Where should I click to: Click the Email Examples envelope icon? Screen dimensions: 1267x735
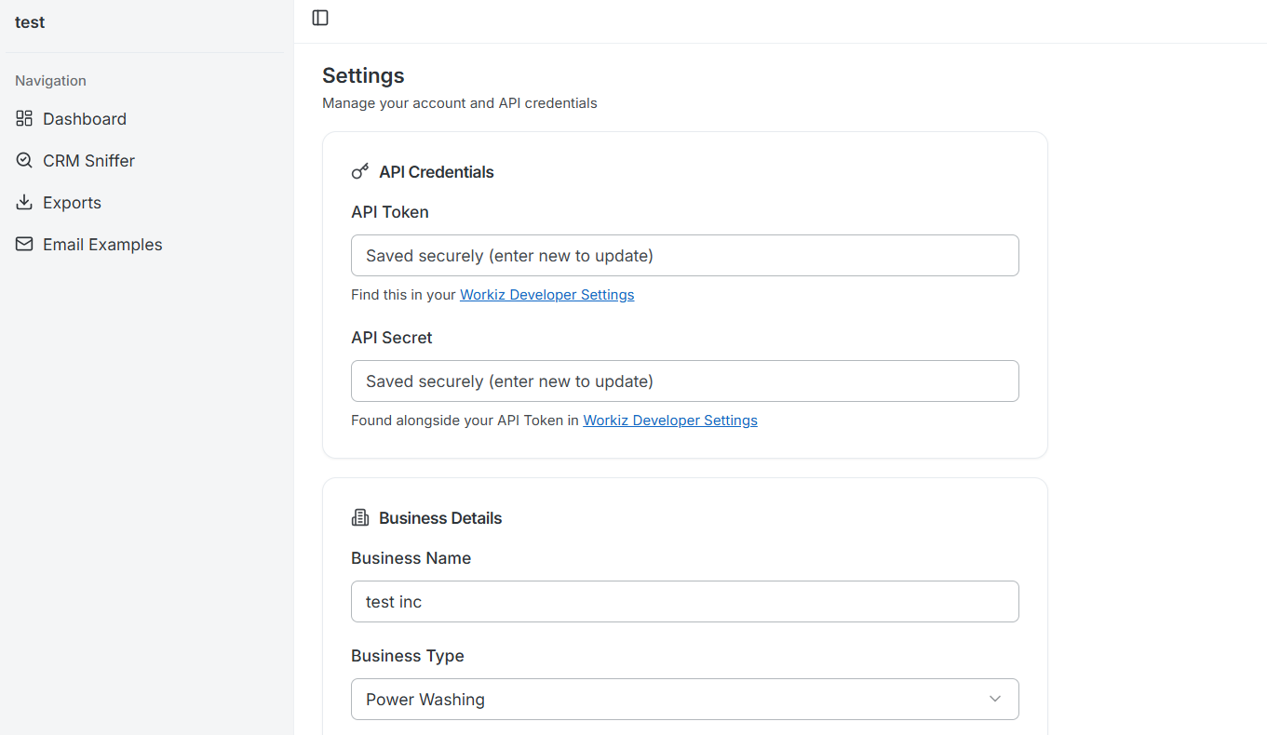[x=23, y=244]
